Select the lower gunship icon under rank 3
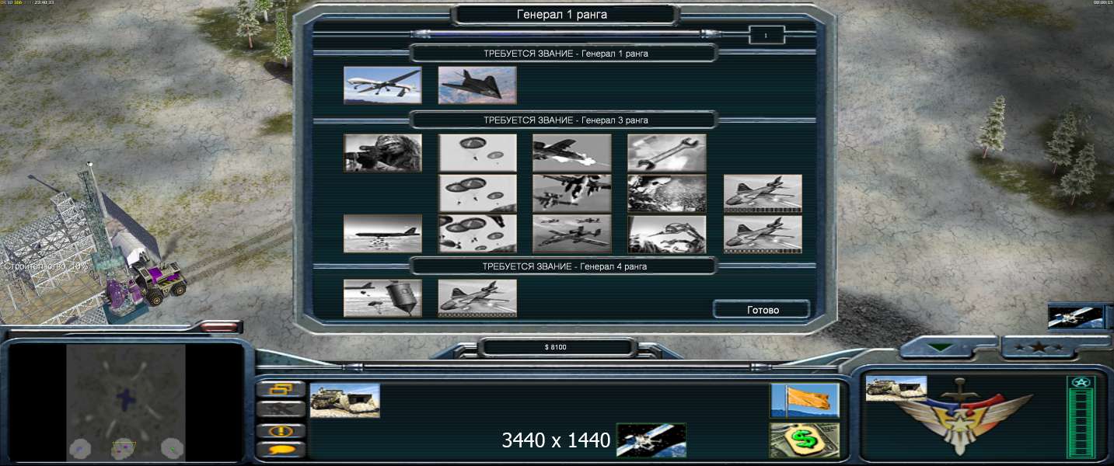This screenshot has height=466, width=1114. point(763,234)
